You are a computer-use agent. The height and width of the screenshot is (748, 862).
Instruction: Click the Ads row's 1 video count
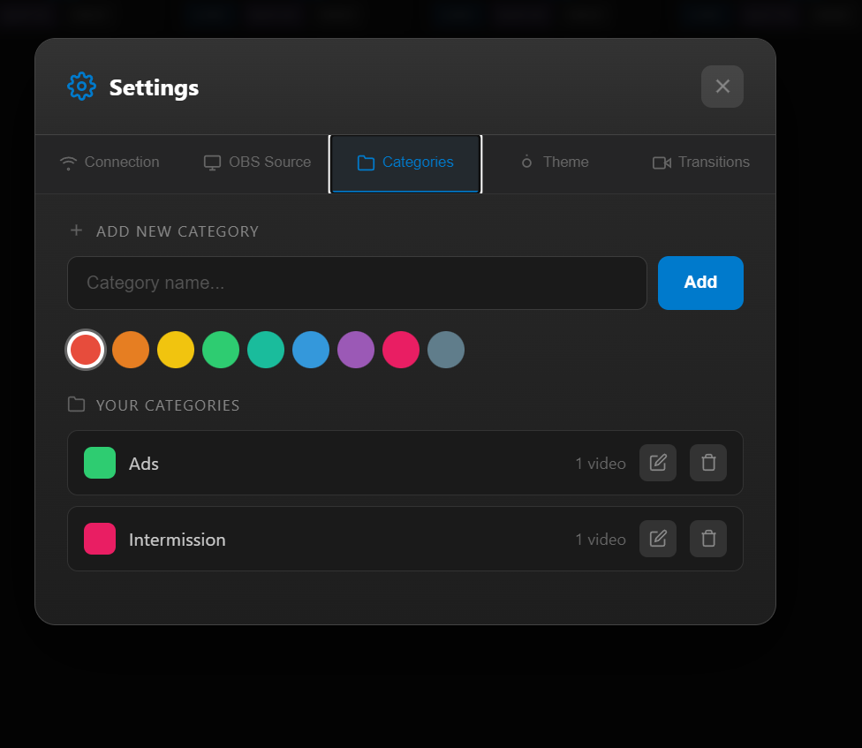pos(601,464)
